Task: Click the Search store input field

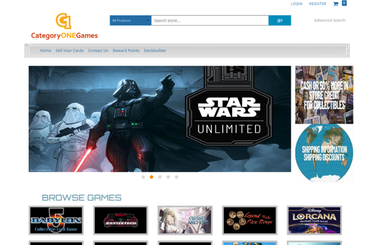Action: (210, 20)
